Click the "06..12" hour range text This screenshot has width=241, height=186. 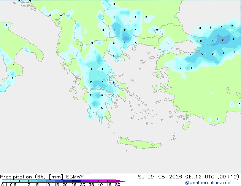click(193, 177)
